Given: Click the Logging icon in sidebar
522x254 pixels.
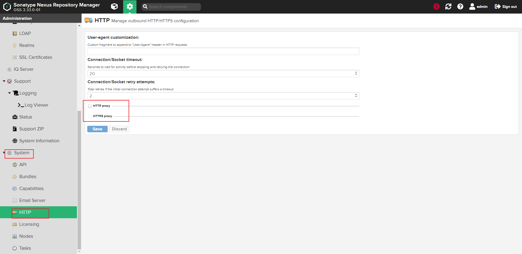Looking at the screenshot, I should [16, 93].
